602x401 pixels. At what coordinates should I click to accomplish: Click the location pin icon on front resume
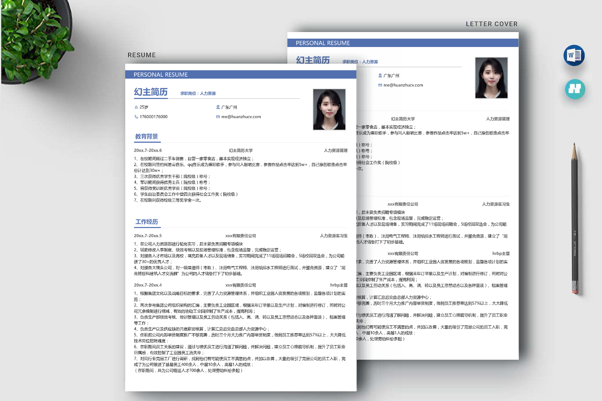pos(218,107)
